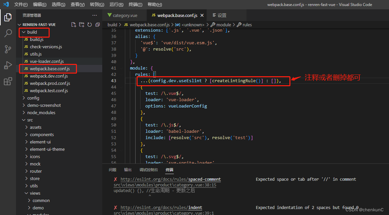
Task: Expand the config folder
Action: [x=59, y=98]
